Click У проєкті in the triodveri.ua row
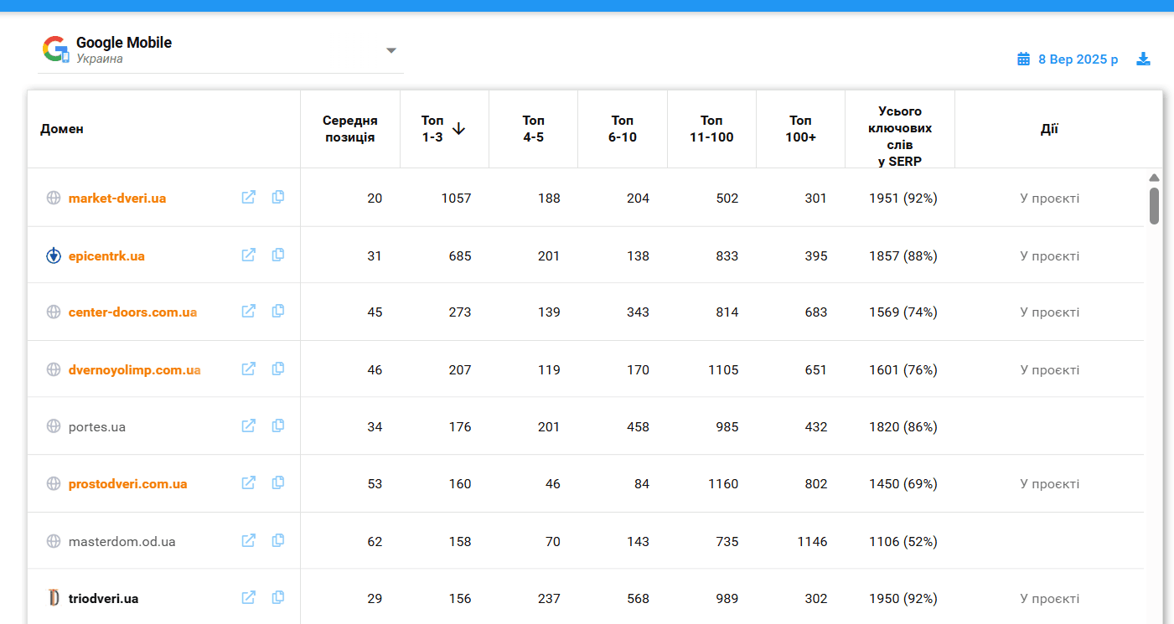Screen dimensions: 1174x624 [1049, 599]
